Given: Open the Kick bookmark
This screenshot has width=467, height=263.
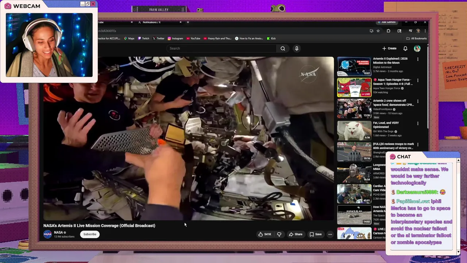Looking at the screenshot, I should pos(271,38).
